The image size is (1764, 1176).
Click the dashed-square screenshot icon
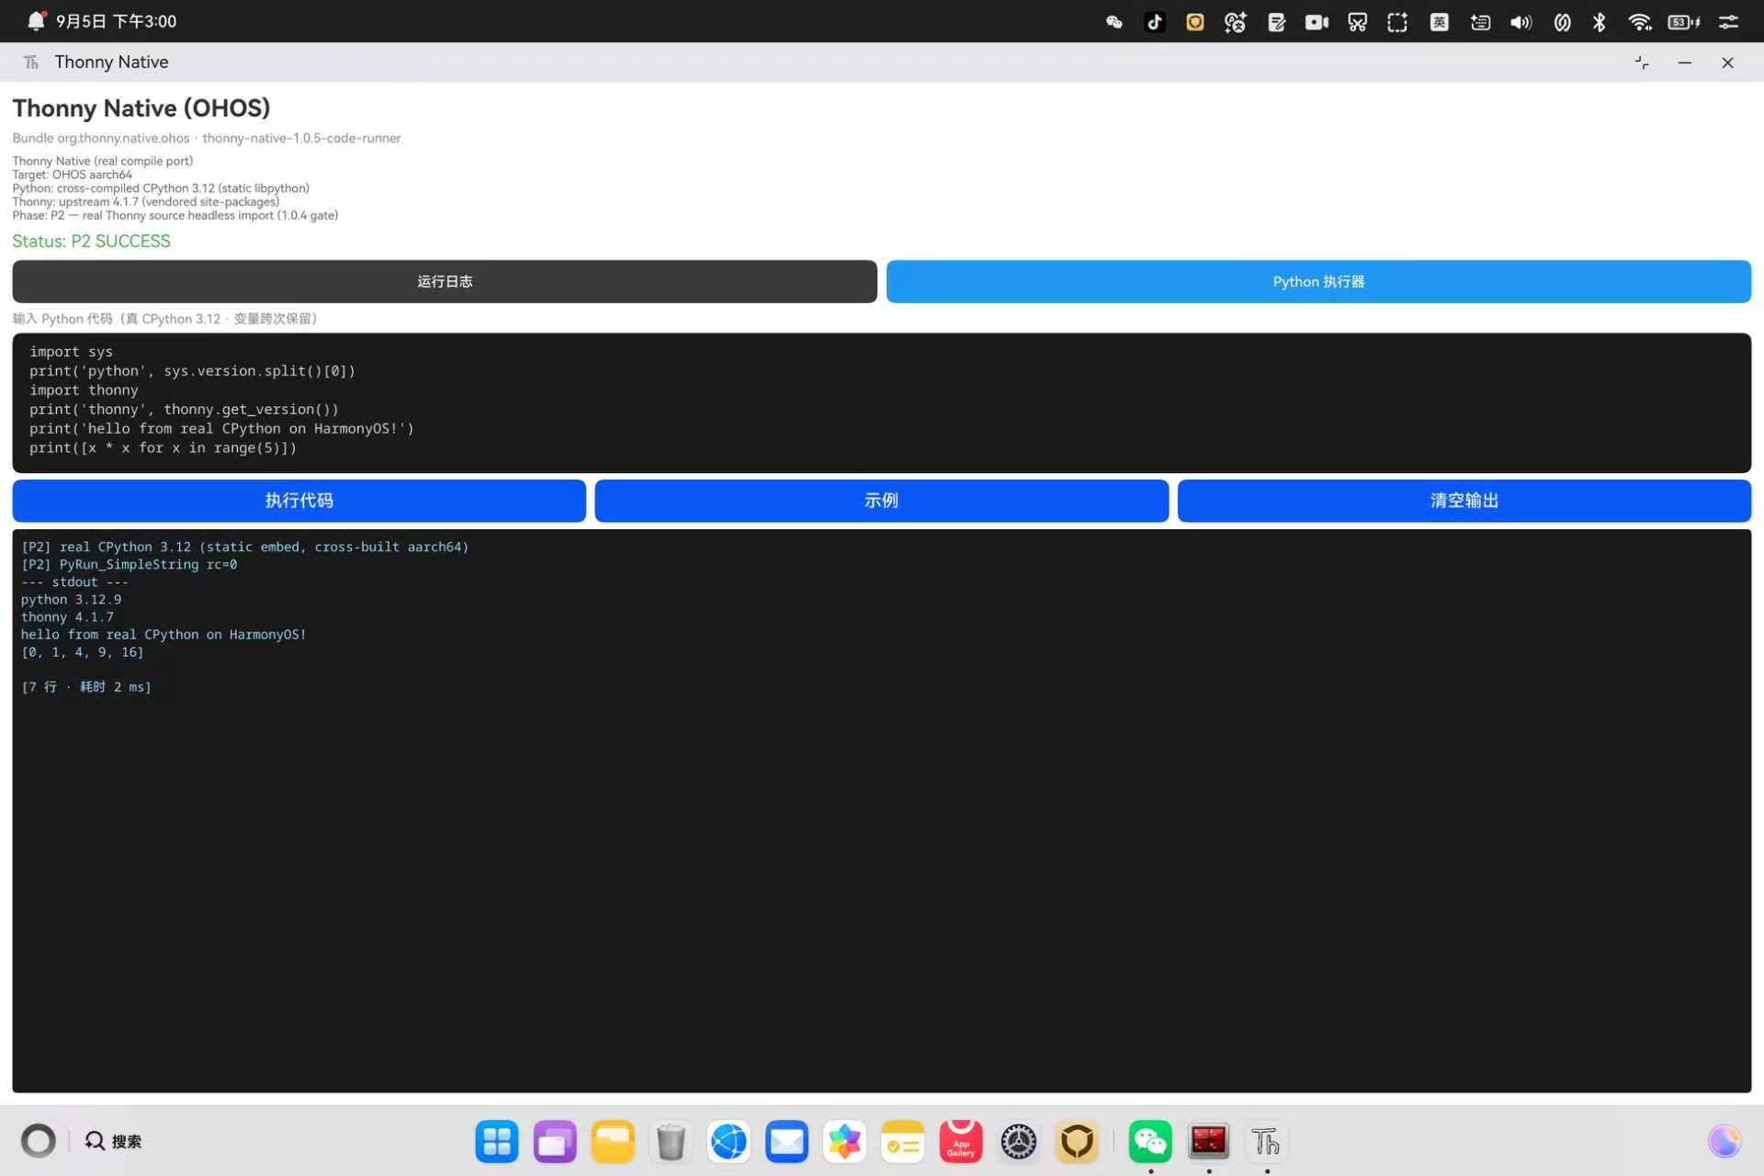(x=1397, y=22)
